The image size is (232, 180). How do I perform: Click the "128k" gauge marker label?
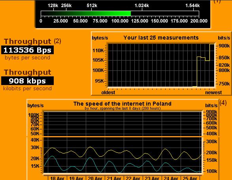(53, 6)
